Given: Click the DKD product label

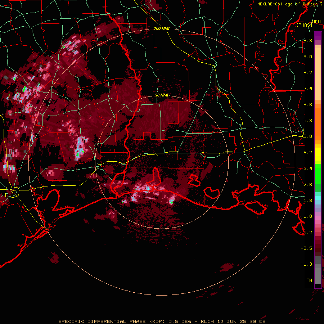Looking at the screenshot, I should pos(316,22).
